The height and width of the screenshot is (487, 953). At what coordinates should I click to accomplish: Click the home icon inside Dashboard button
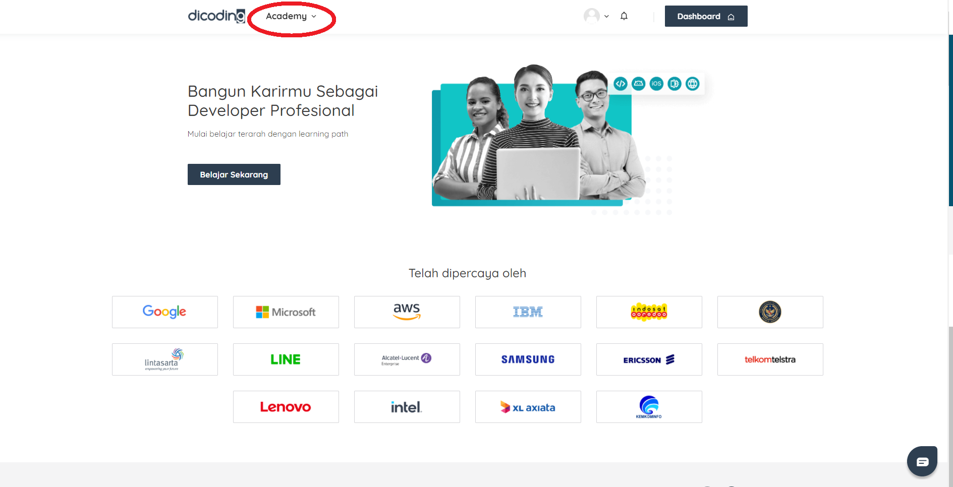coord(731,16)
